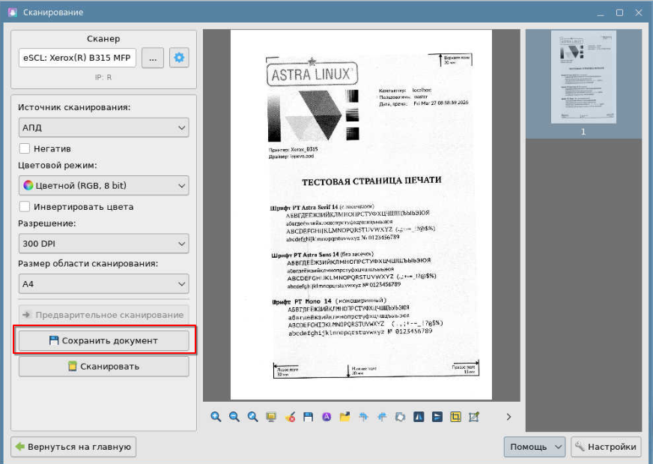Image resolution: width=653 pixels, height=464 pixels.
Task: Open the Помощь help menu button
Action: pos(534,447)
